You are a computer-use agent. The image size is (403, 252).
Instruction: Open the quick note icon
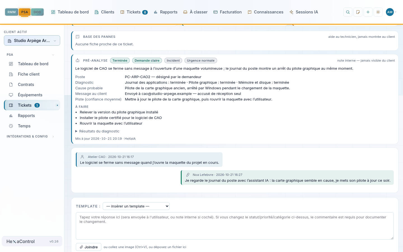tap(358, 12)
